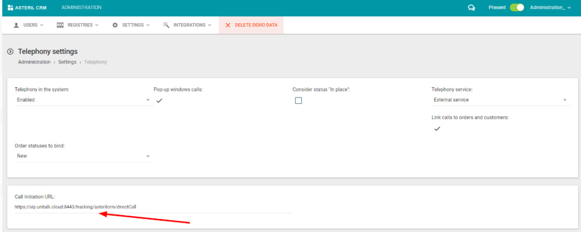Screen dimensions: 581x232
Task: Click the Integrations wrench icon
Action: [x=166, y=25]
